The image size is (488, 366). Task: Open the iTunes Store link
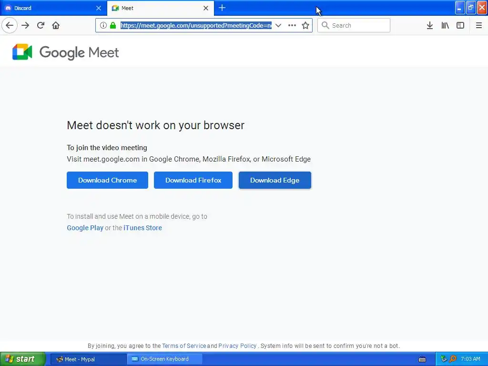(x=142, y=228)
